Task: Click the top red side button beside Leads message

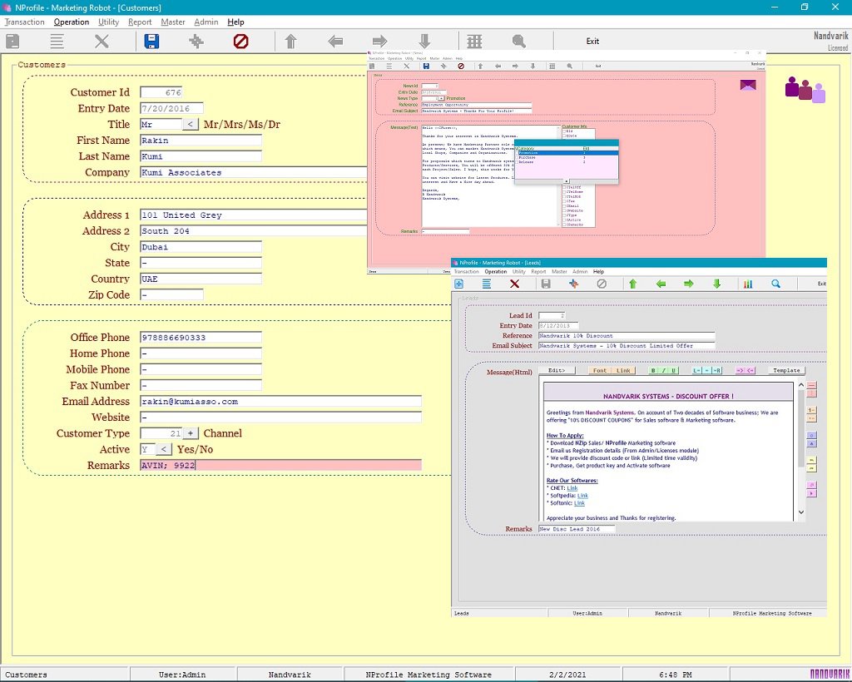Action: (x=811, y=385)
